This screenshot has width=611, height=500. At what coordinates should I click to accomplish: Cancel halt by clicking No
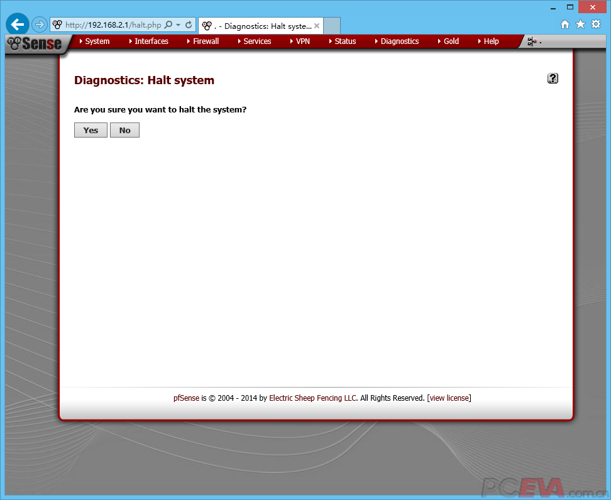click(x=124, y=130)
